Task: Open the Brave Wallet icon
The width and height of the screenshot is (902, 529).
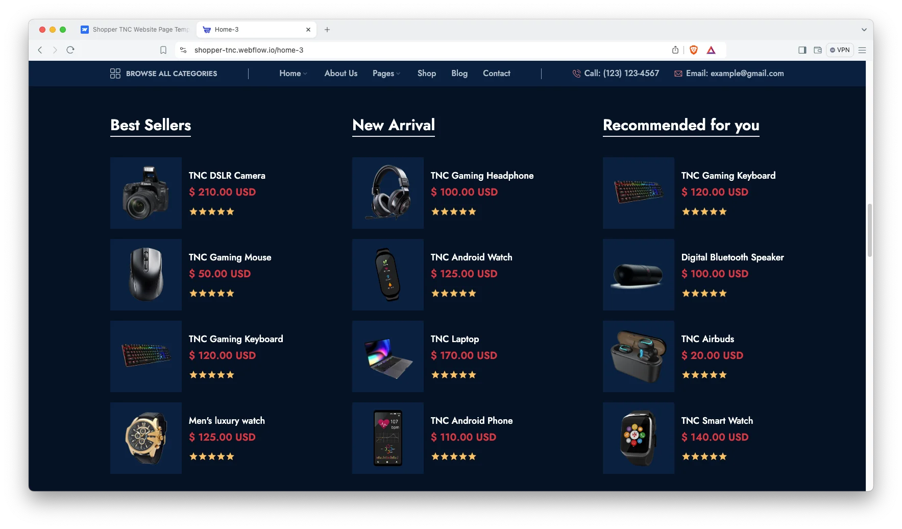Action: 818,50
